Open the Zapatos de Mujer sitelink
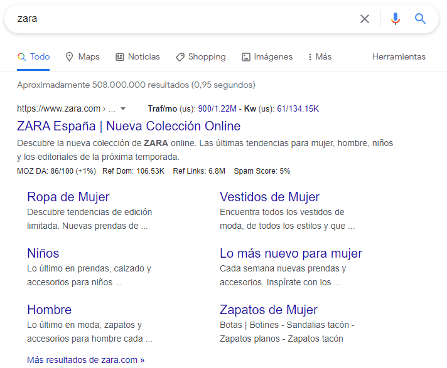This screenshot has height=368, width=447. click(x=269, y=310)
